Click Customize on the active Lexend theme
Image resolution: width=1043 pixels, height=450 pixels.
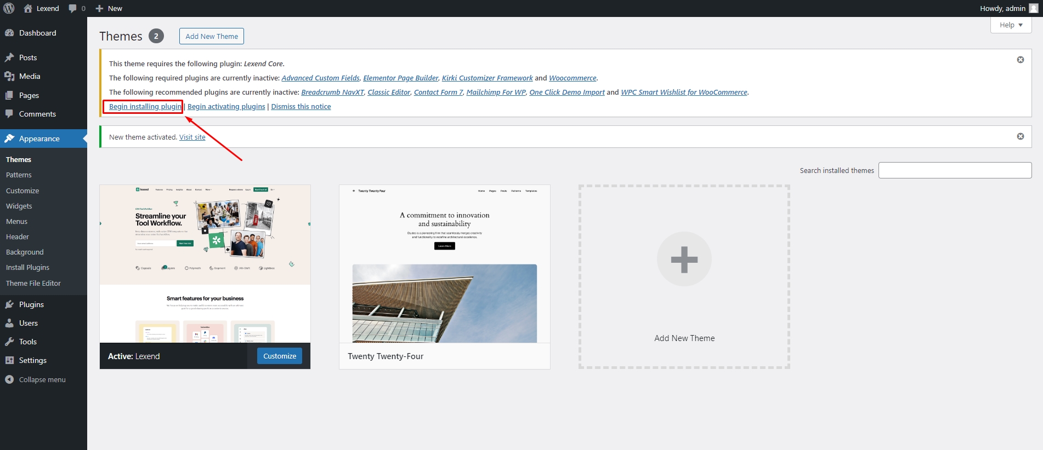click(280, 356)
